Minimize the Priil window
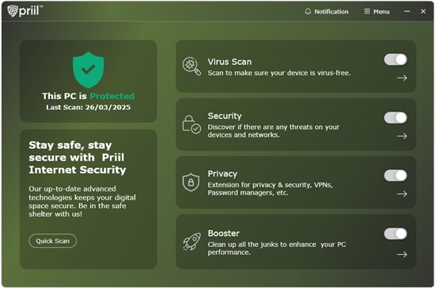 407,11
